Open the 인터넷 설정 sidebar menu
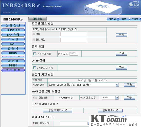This screenshot has height=127, width=141. click(x=13, y=30)
